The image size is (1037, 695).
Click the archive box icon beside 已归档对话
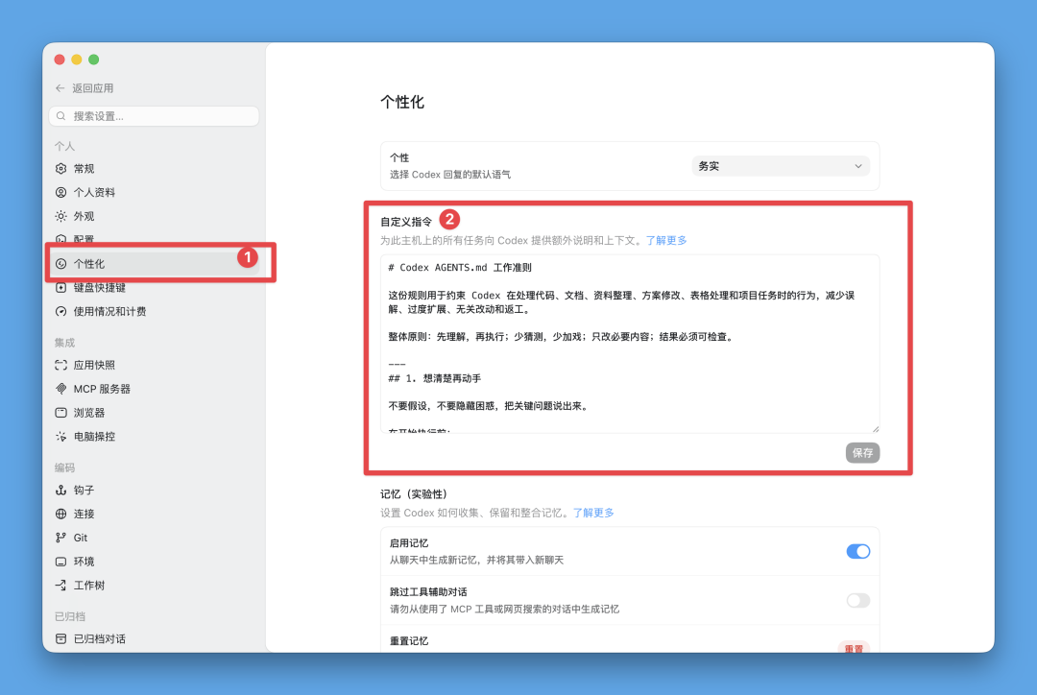point(60,638)
